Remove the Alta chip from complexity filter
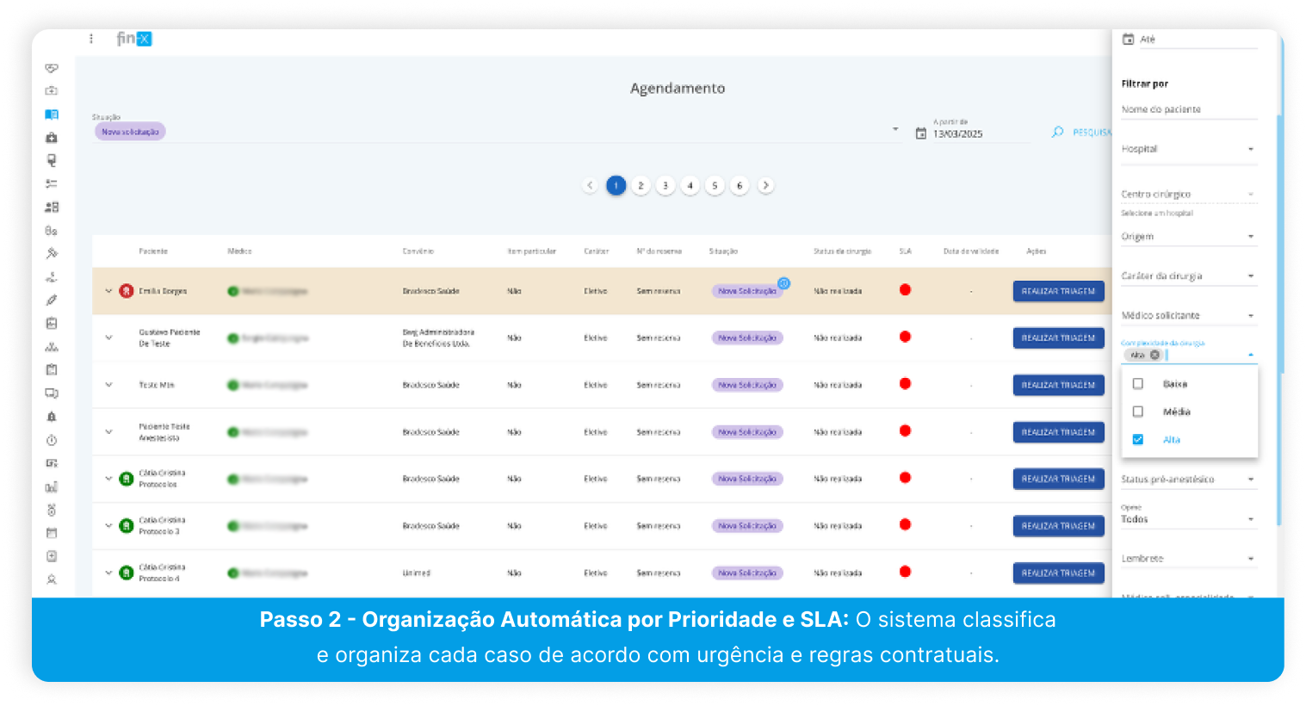 pos(1154,355)
